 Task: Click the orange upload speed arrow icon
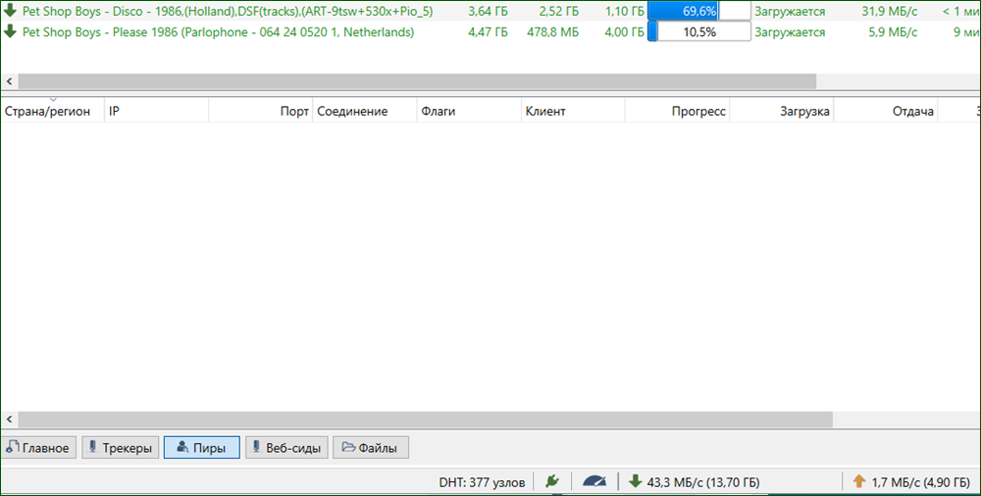click(859, 481)
